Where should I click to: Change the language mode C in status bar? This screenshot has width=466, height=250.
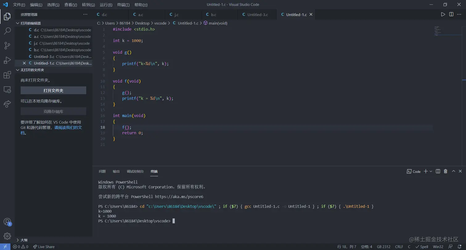409,247
